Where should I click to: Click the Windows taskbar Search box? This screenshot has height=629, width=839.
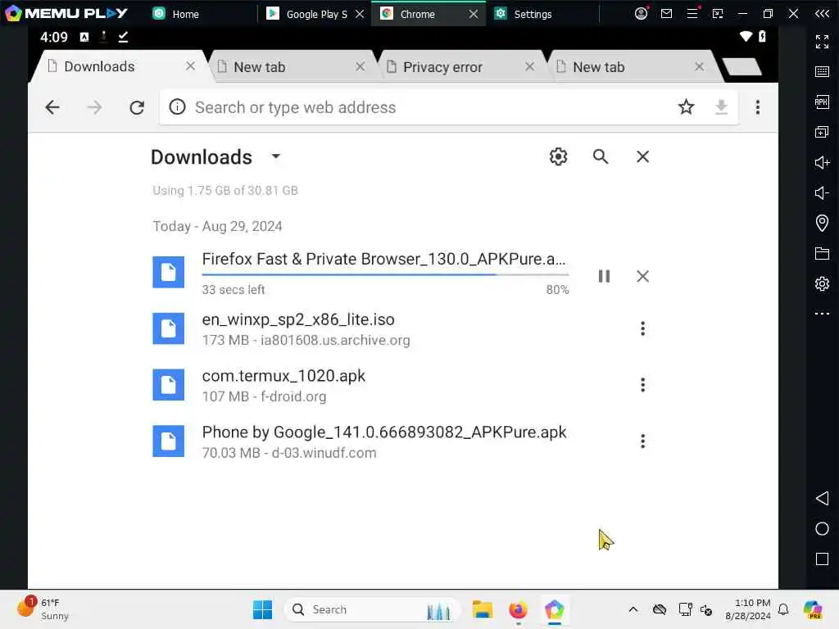(x=373, y=609)
